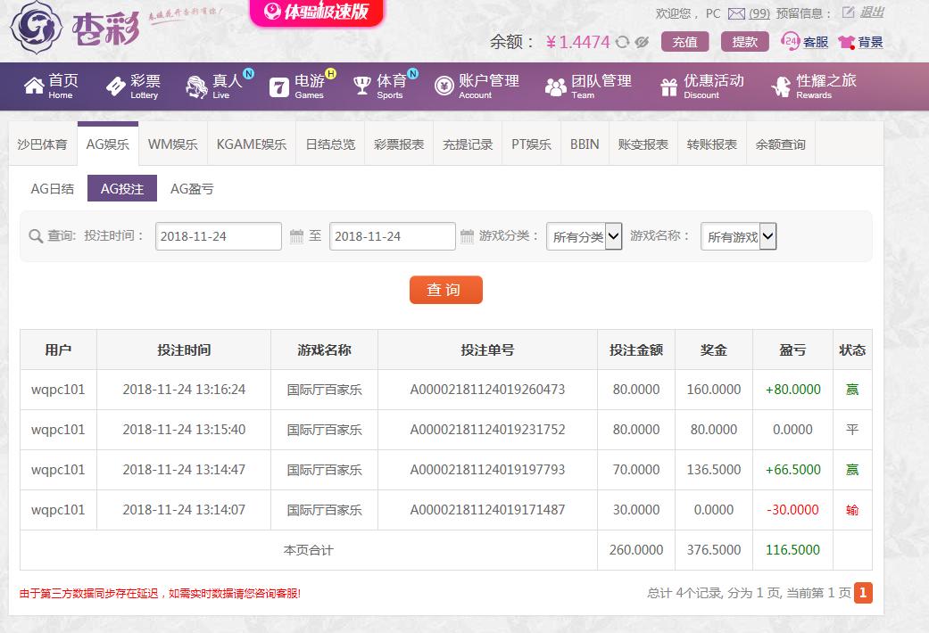Click the 充值 recharge button

click(x=684, y=42)
